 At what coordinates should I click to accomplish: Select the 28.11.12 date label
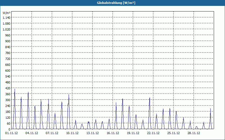click(193, 133)
